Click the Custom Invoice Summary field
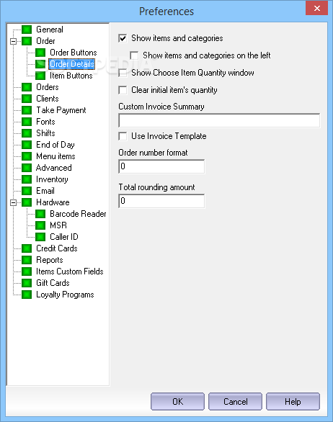333x422 pixels. 219,120
